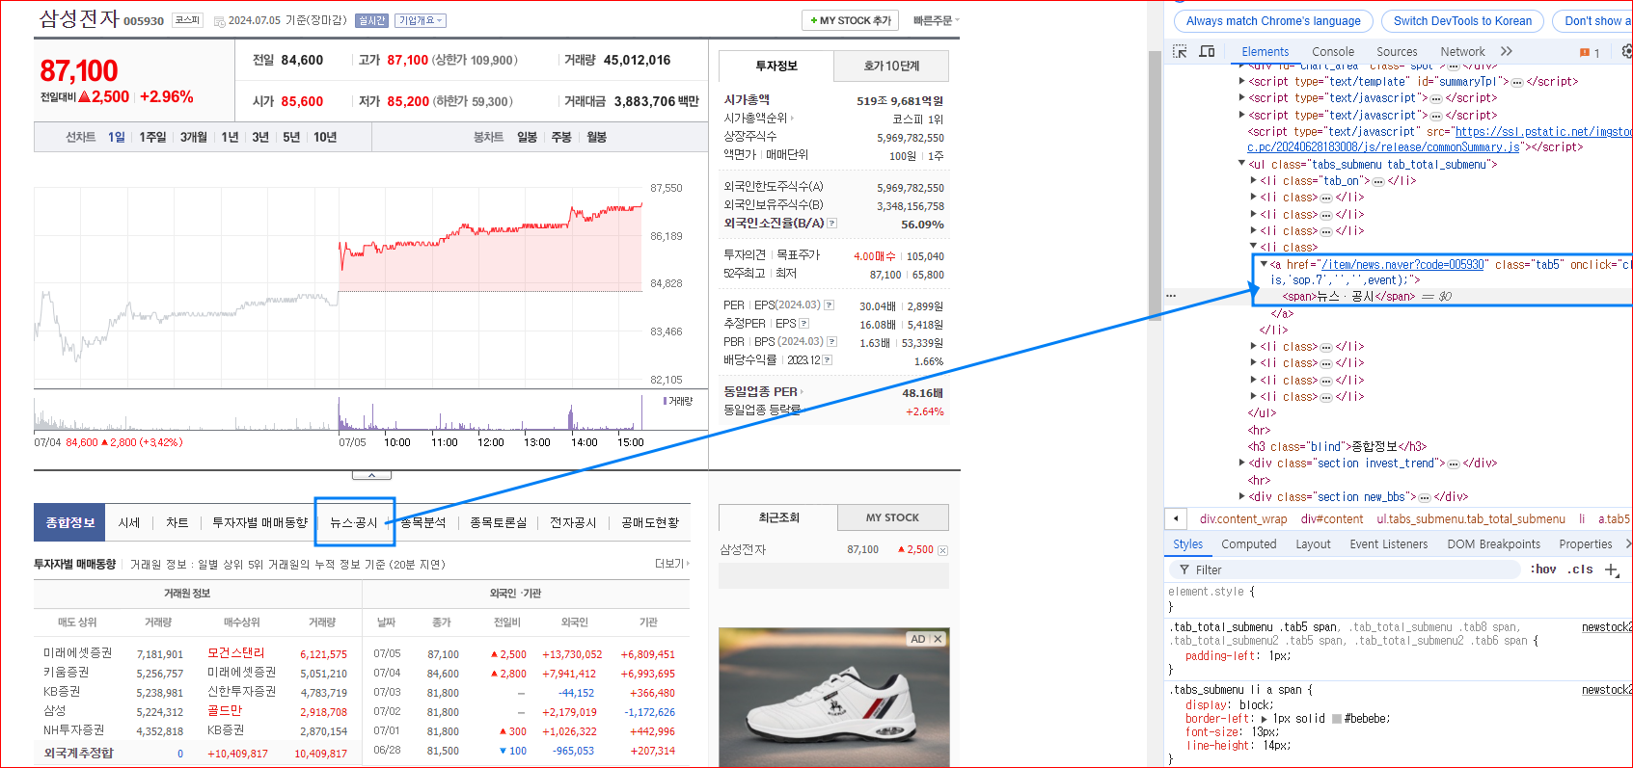This screenshot has height=768, width=1633.
Task: Show more DevTools tabs with the double-chevron
Action: [x=1507, y=51]
